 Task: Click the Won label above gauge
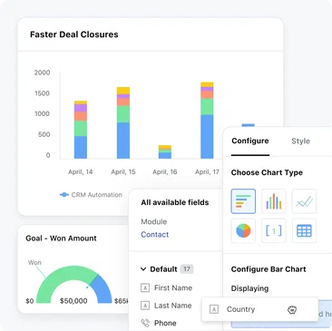point(34,262)
